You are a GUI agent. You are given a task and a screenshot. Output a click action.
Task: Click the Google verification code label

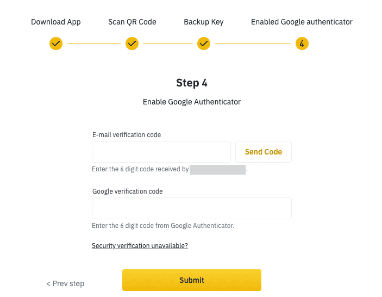(x=127, y=191)
